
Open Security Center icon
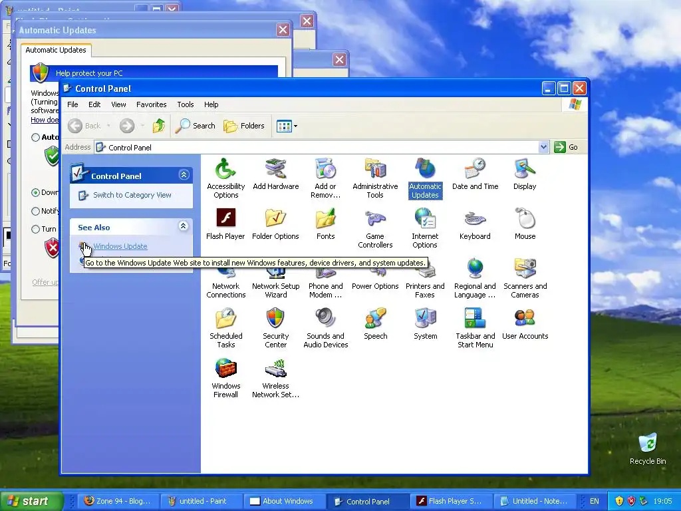[276, 319]
